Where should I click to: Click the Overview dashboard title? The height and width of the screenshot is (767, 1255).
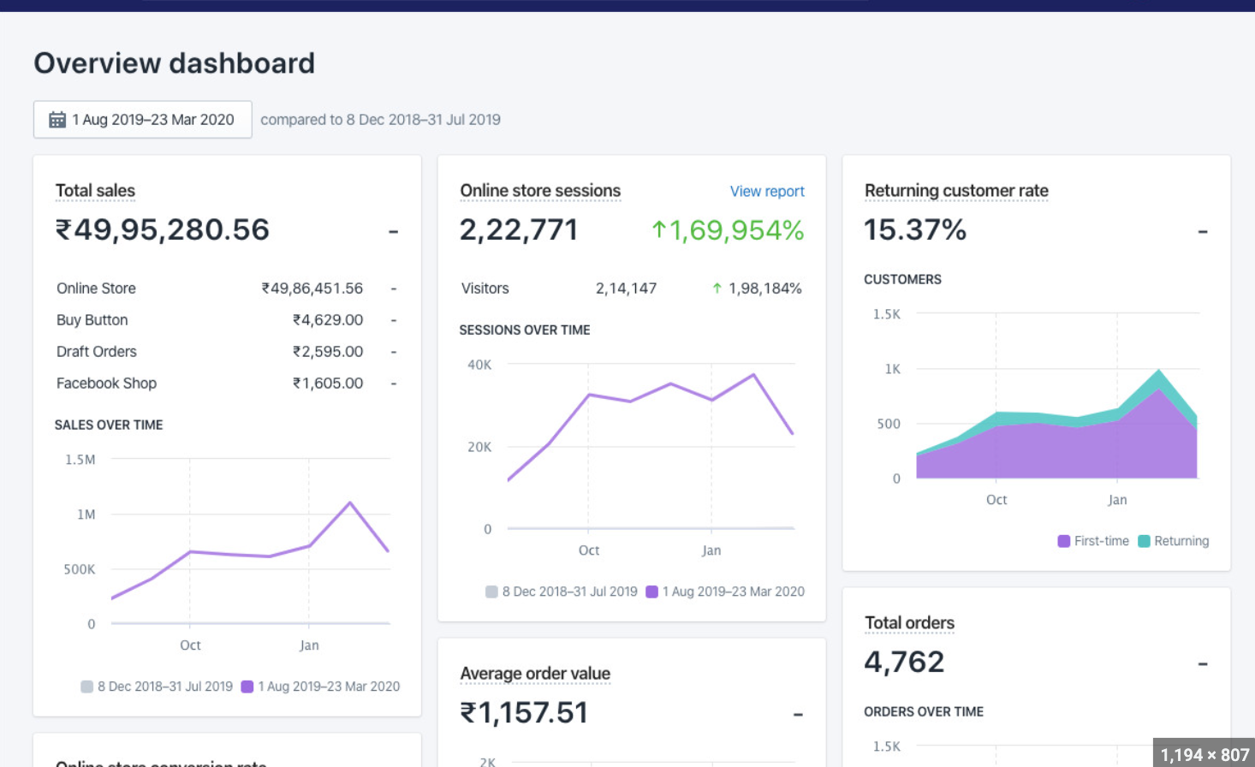tap(175, 63)
